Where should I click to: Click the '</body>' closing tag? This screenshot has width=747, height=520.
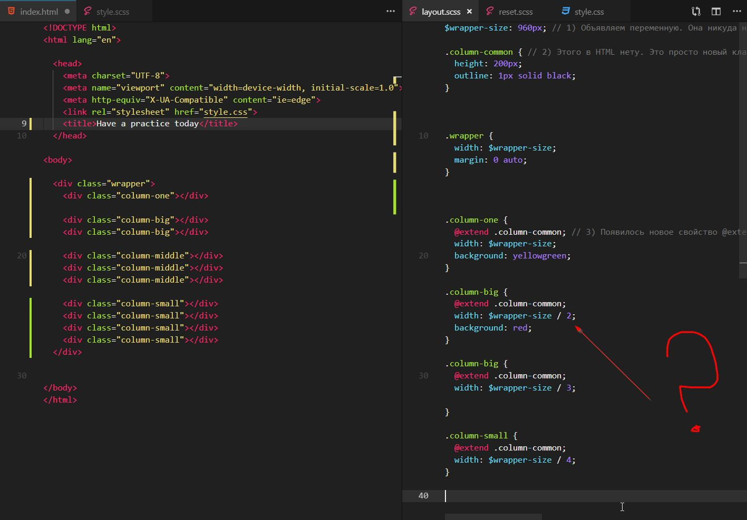point(60,388)
